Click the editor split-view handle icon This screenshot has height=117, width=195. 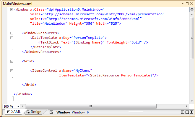[192, 9]
